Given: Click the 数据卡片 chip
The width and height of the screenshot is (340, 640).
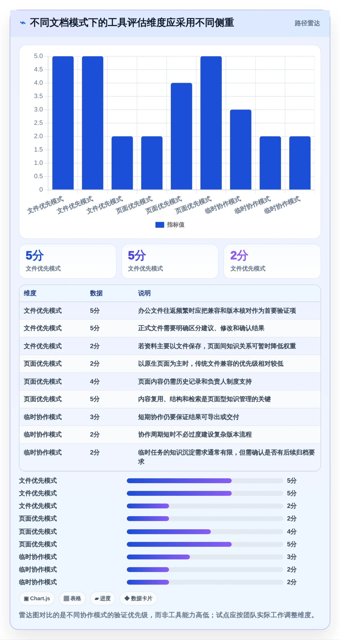Looking at the screenshot, I should (138, 598).
